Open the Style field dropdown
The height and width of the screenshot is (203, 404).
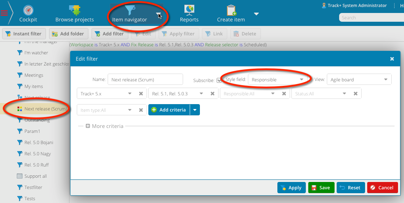[301, 80]
